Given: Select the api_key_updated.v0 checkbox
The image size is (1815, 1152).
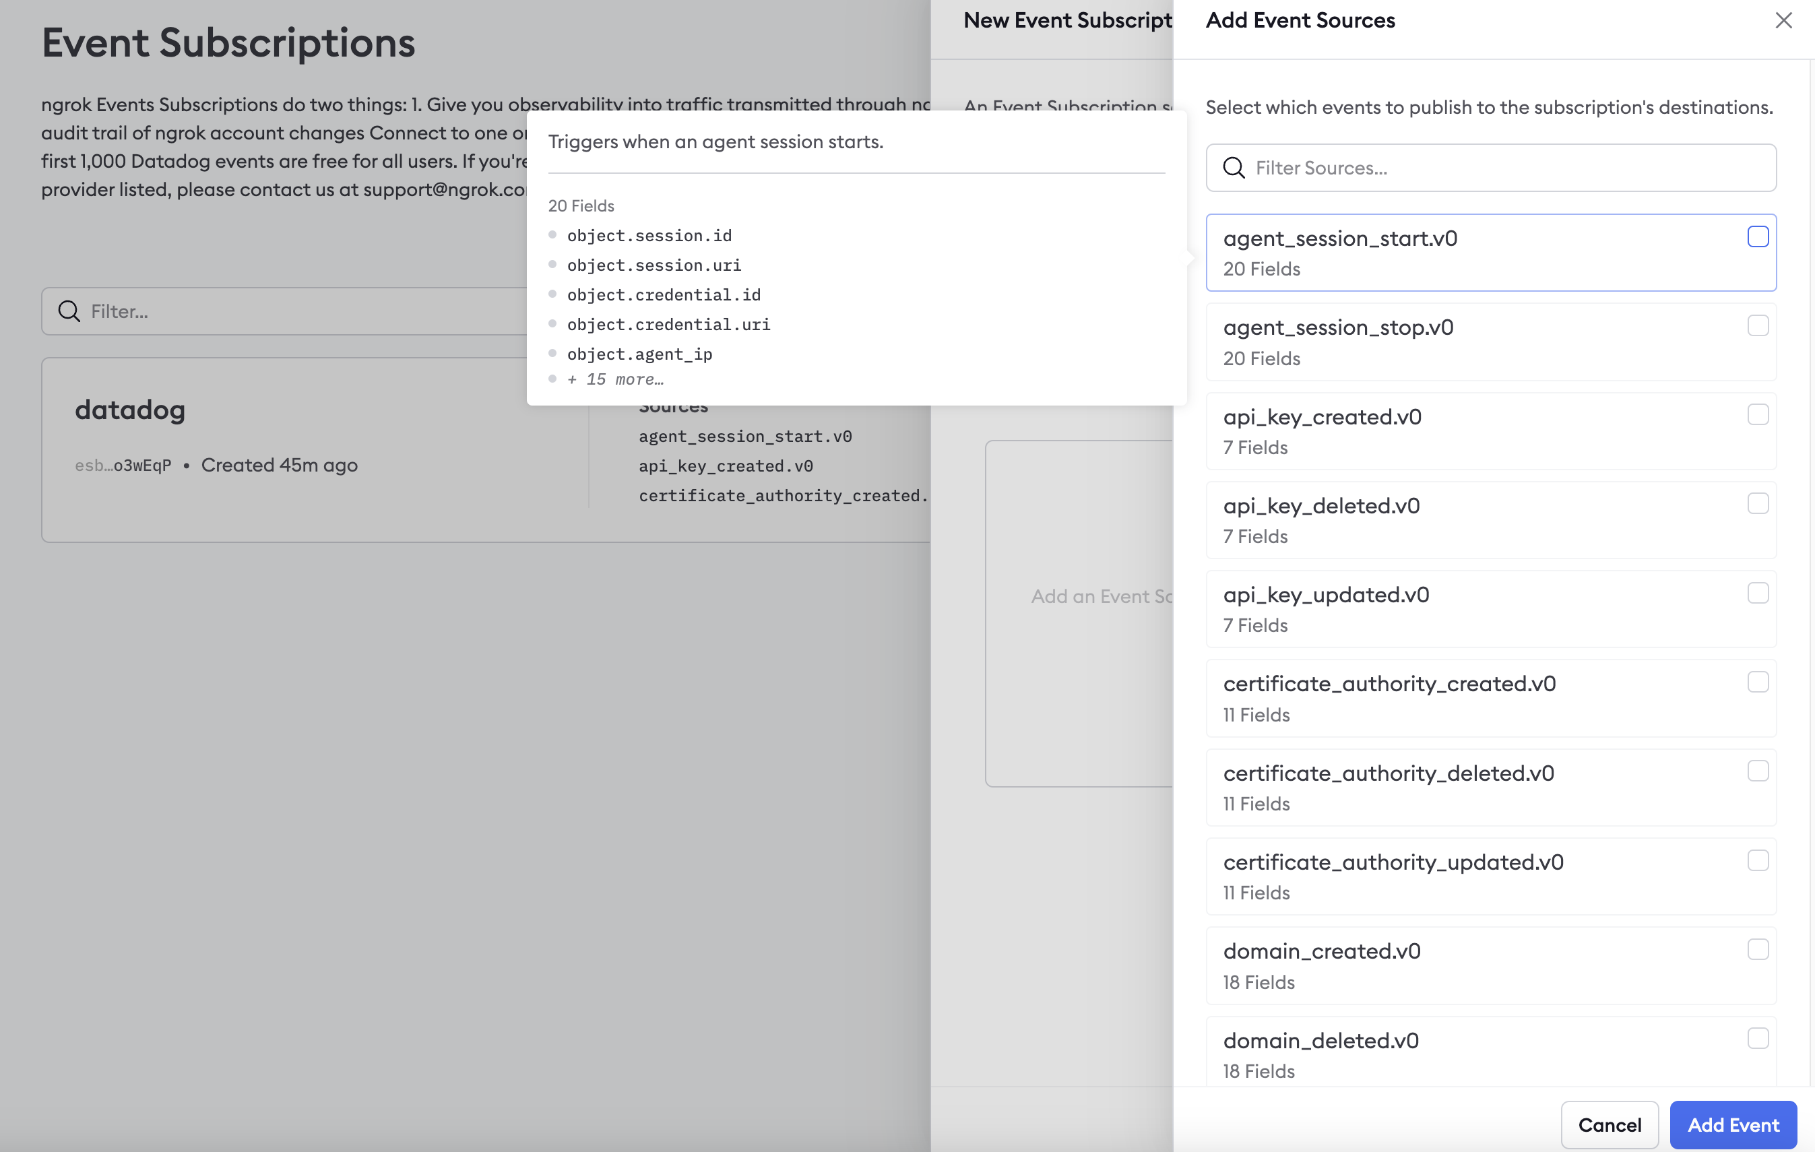Looking at the screenshot, I should (x=1757, y=594).
